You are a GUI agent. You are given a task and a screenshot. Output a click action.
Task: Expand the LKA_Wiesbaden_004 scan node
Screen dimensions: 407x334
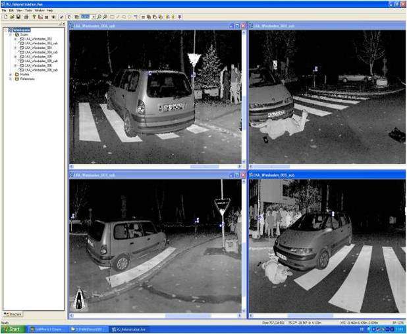point(15,48)
